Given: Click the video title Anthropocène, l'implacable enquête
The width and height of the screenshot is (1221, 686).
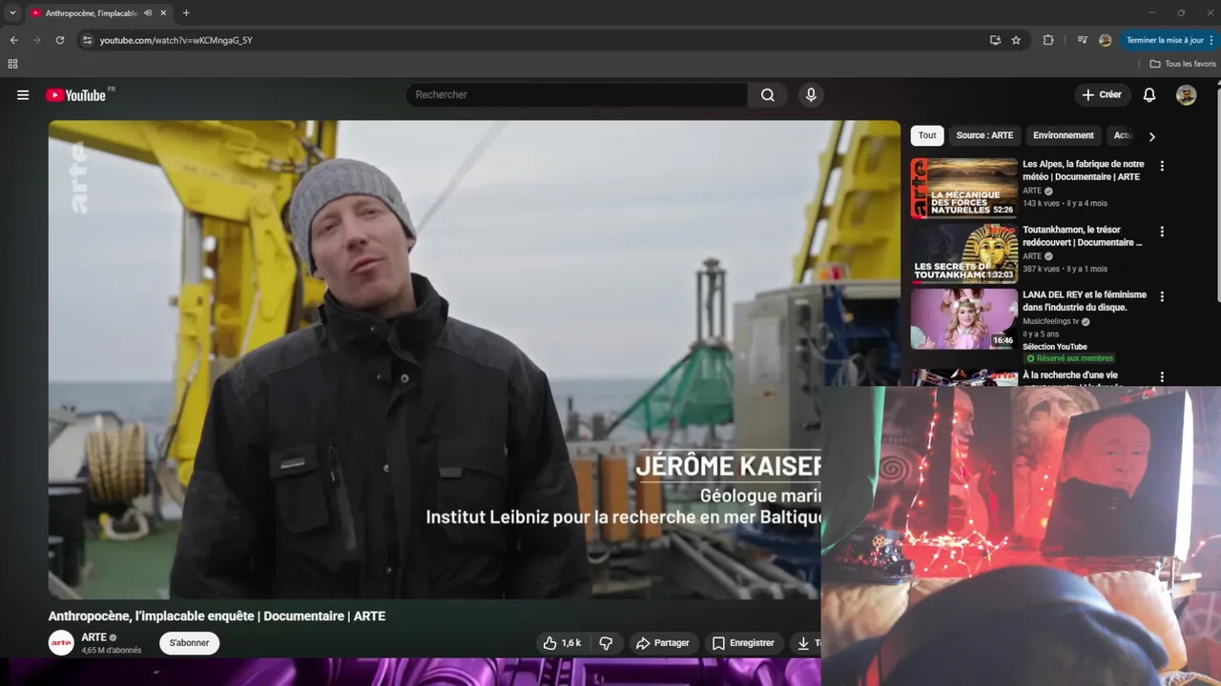Looking at the screenshot, I should 217,616.
